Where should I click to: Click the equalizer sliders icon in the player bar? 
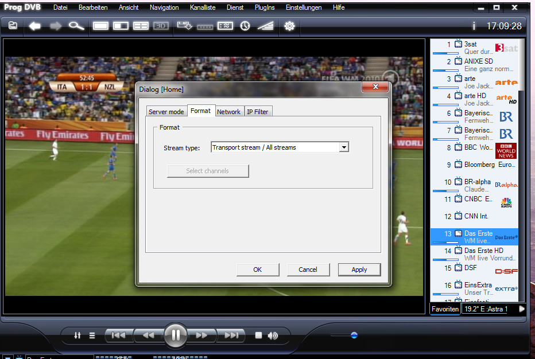(x=77, y=335)
